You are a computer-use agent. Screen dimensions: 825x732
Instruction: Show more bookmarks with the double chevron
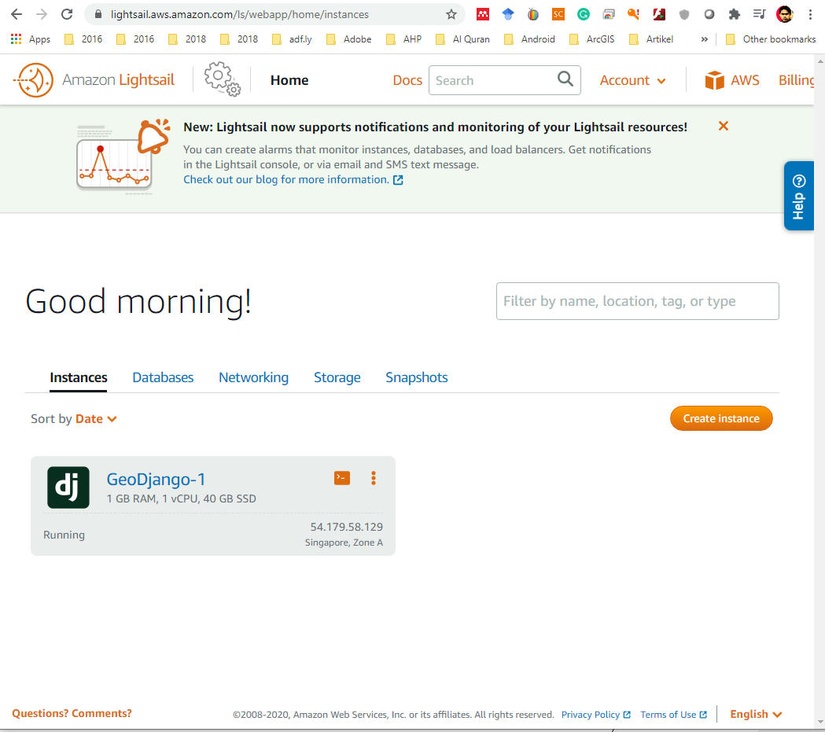pos(704,39)
